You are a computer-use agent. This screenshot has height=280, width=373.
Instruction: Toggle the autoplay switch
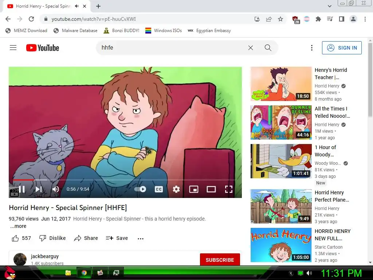140,189
